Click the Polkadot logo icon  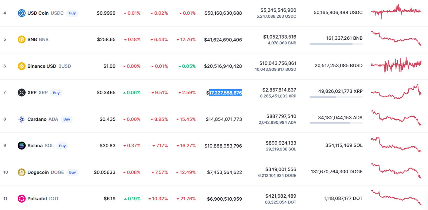(x=22, y=199)
